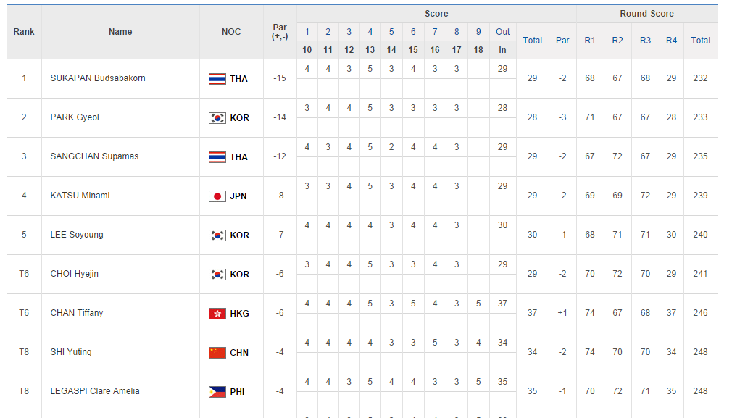The height and width of the screenshot is (418, 732).
Task: Click Thailand flag in SUKAPAN Budsabakorn's row
Action: pos(217,79)
